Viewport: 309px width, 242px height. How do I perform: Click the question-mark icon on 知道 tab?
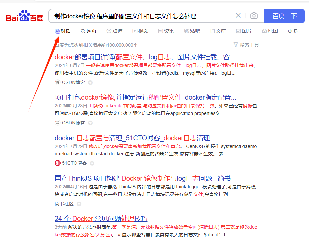tap(109, 31)
